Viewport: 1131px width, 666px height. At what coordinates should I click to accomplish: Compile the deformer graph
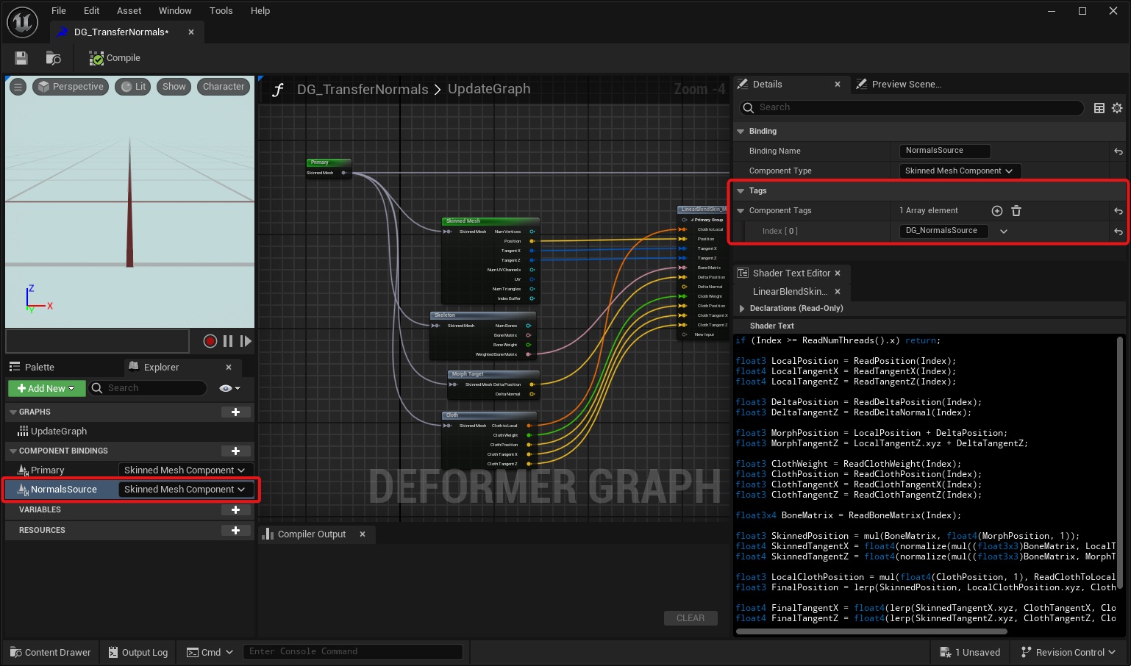(115, 58)
